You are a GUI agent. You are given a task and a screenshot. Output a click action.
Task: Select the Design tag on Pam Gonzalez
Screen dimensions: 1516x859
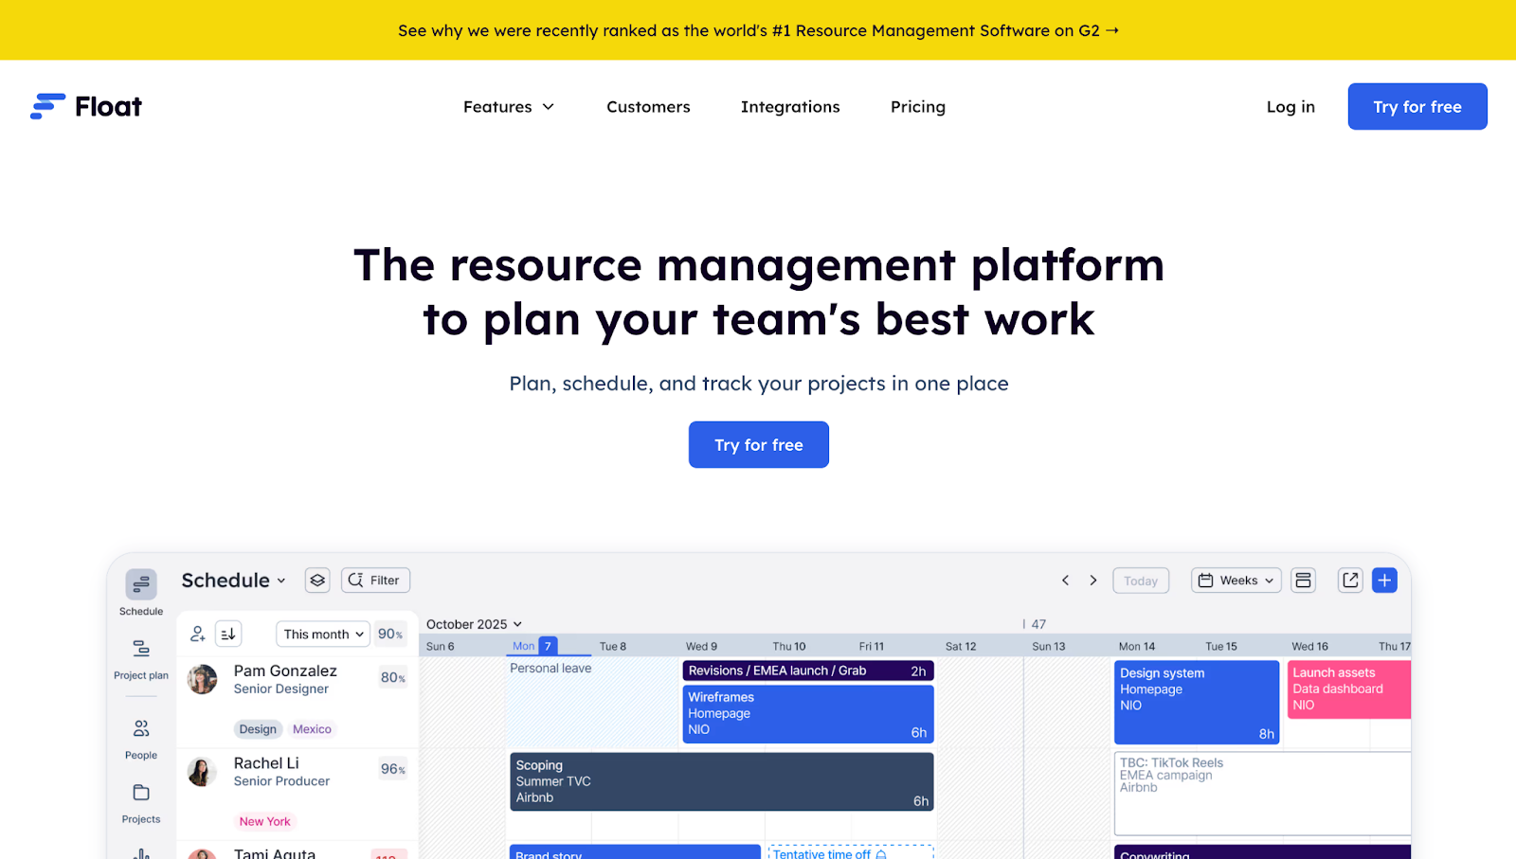(258, 729)
